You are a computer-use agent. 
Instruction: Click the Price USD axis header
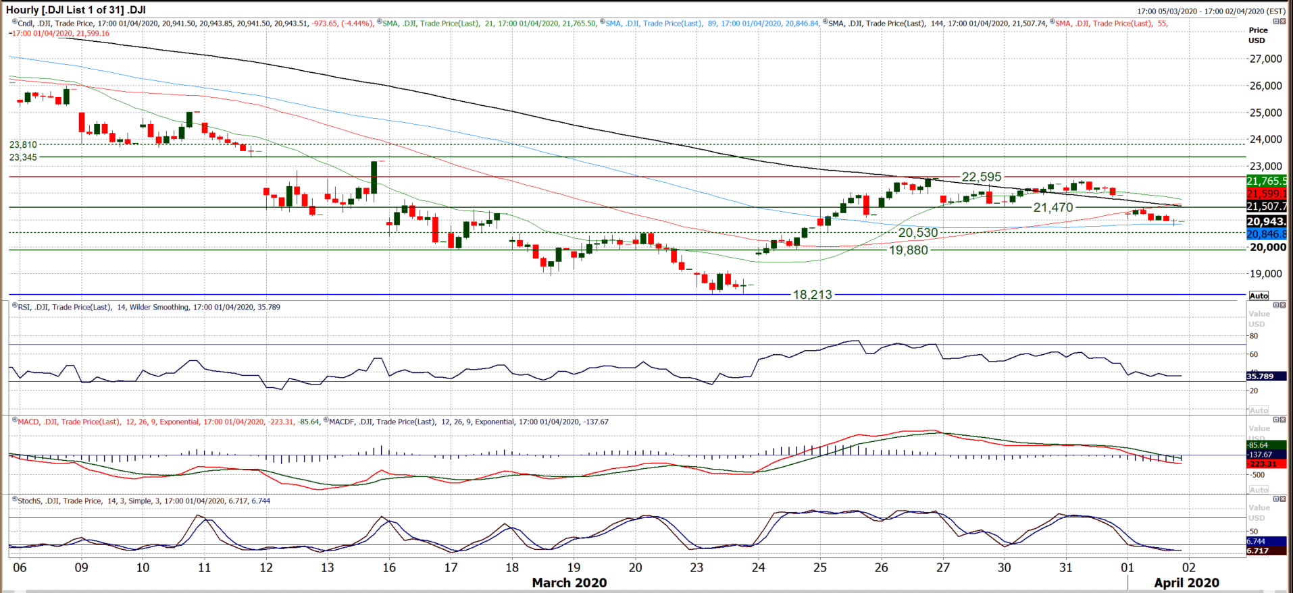coord(1257,35)
